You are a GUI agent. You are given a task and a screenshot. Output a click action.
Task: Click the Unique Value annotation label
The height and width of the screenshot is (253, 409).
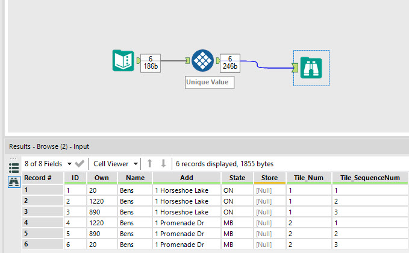click(x=207, y=82)
